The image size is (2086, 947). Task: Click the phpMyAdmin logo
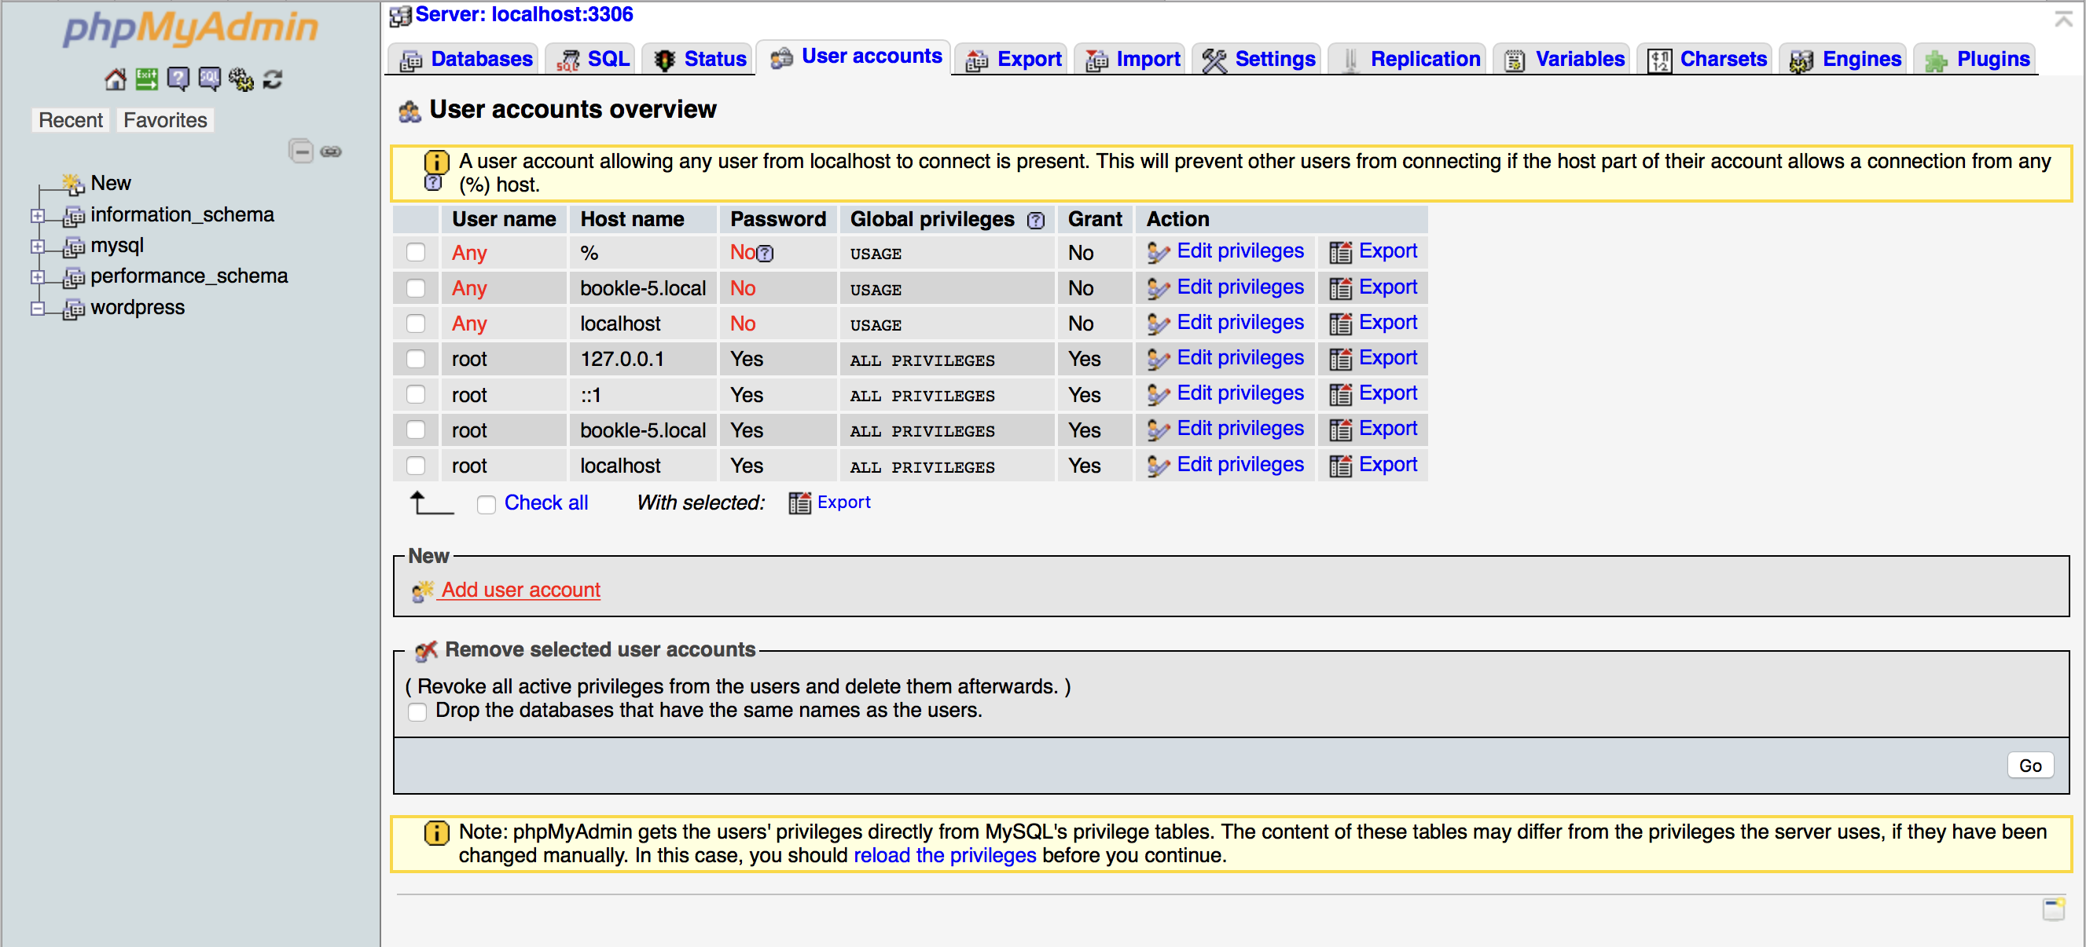(x=191, y=28)
